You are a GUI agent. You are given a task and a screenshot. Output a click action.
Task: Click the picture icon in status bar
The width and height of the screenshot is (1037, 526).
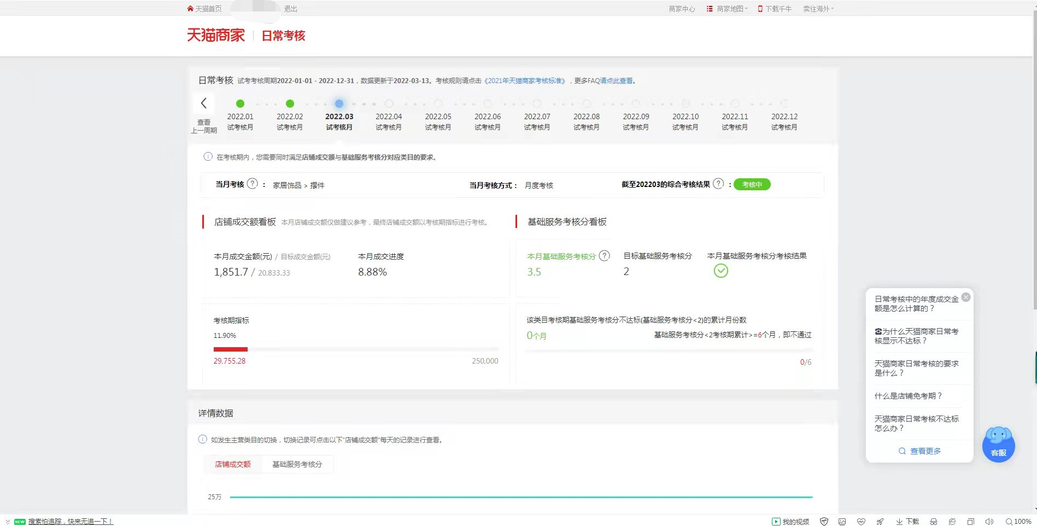(842, 521)
